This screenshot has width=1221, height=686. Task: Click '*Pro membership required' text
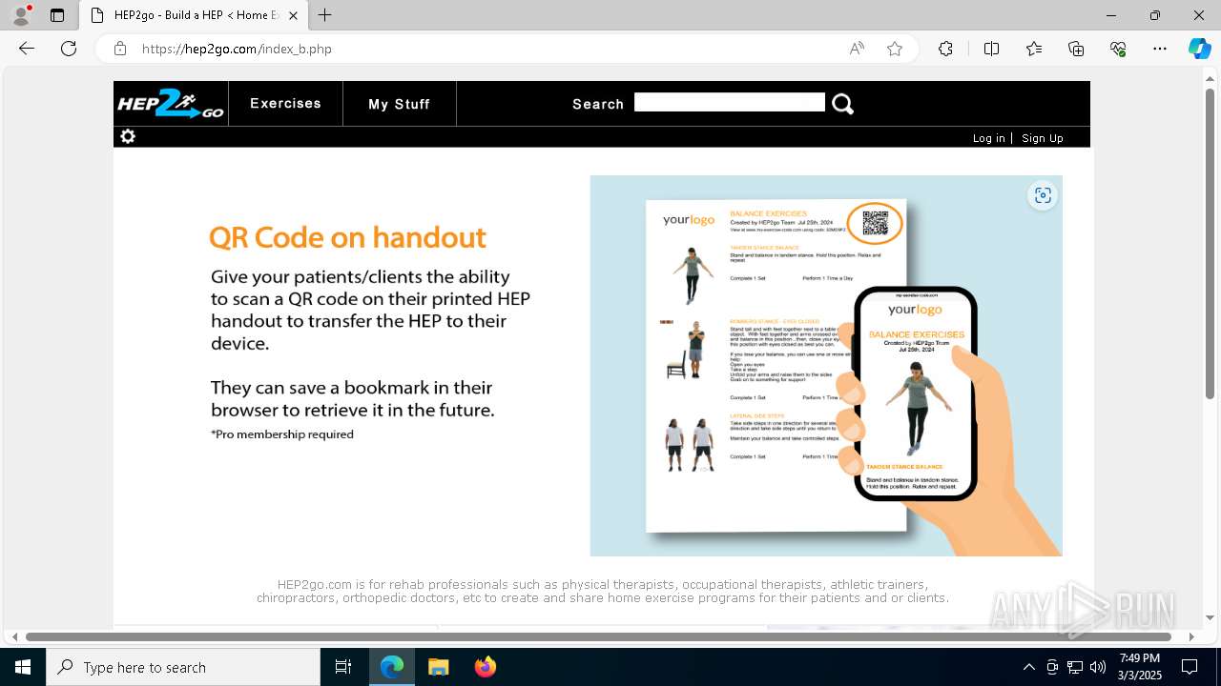282,434
